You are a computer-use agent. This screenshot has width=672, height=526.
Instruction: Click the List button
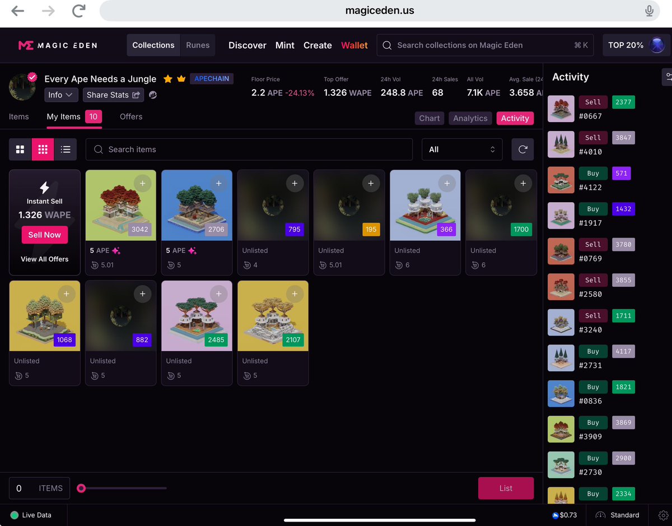click(506, 488)
